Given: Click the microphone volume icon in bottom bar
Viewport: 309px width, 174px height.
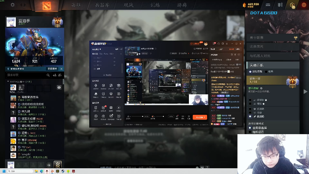Looking at the screenshot, I should (128, 116).
